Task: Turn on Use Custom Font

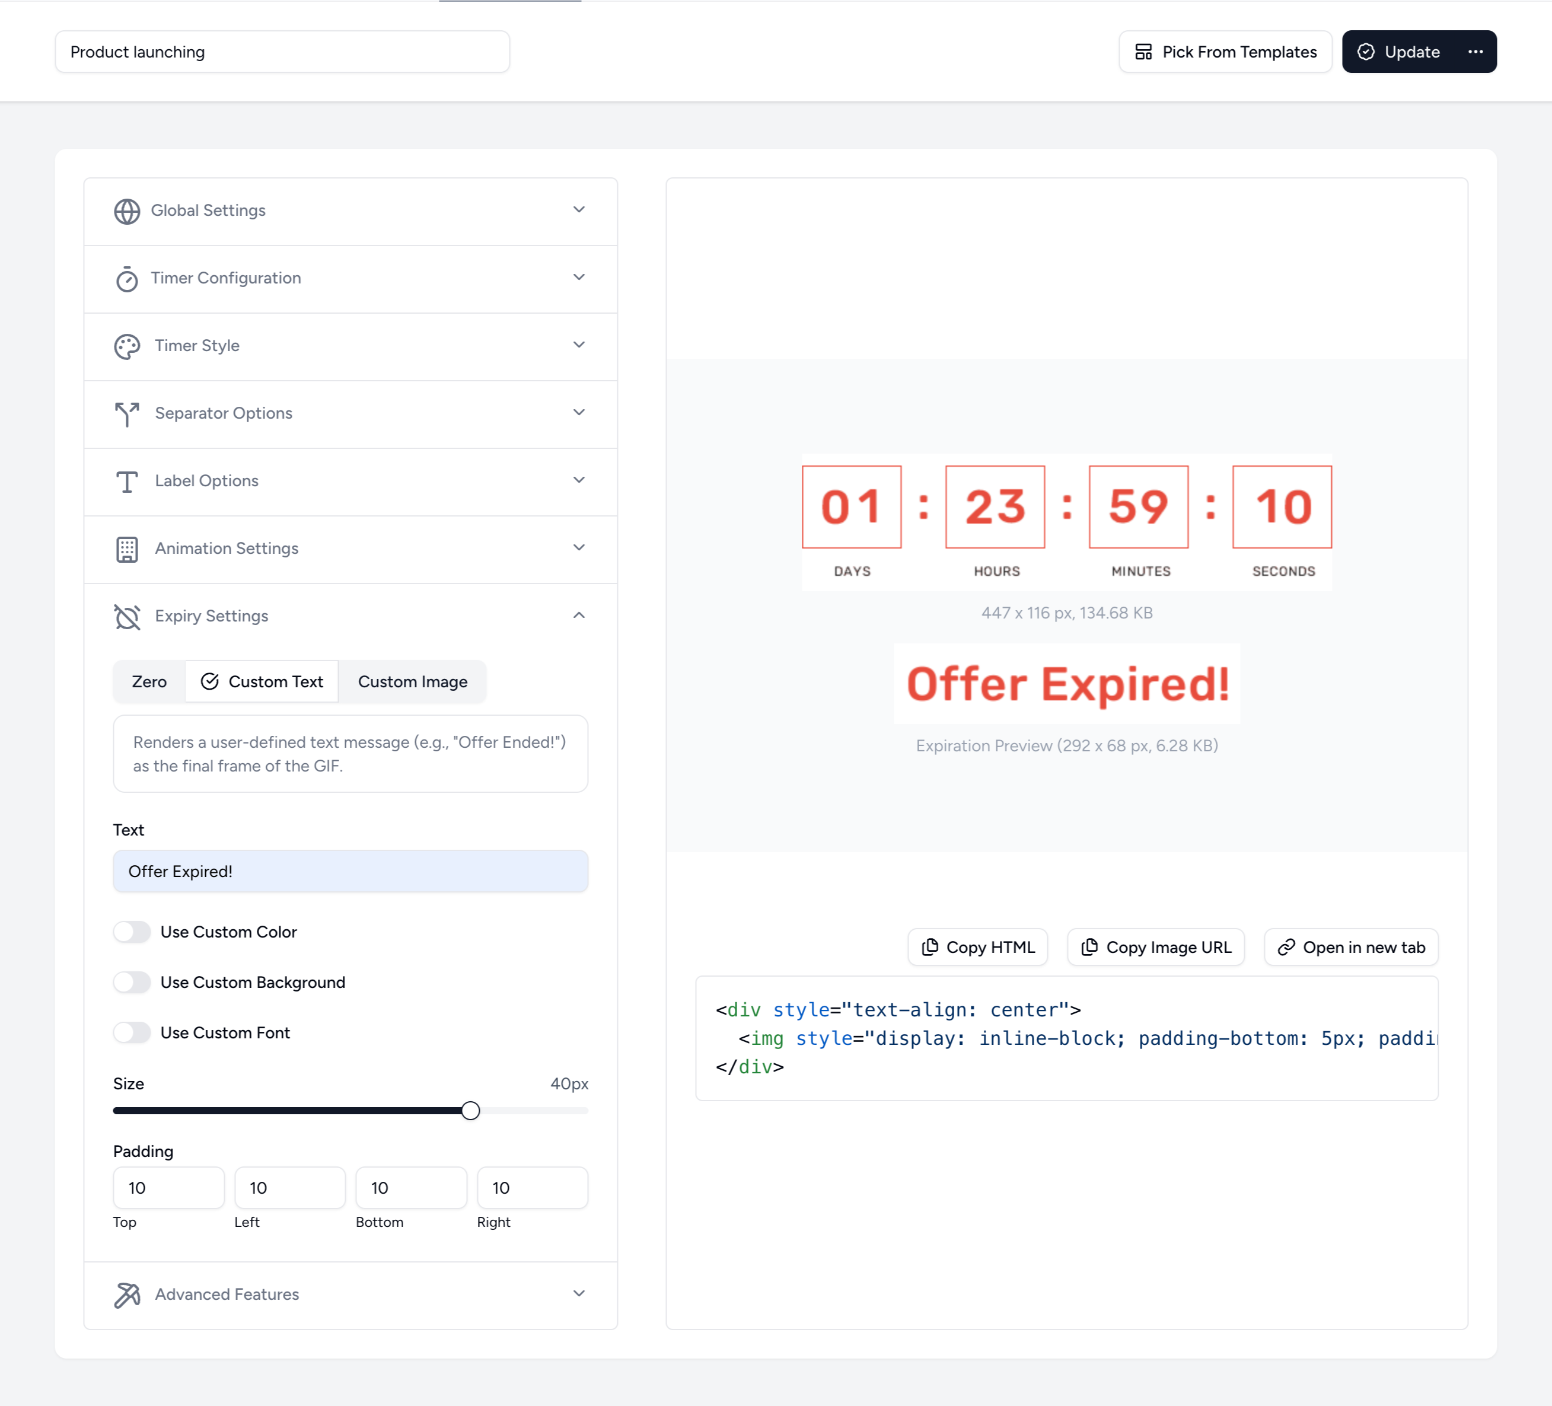Action: [x=132, y=1032]
